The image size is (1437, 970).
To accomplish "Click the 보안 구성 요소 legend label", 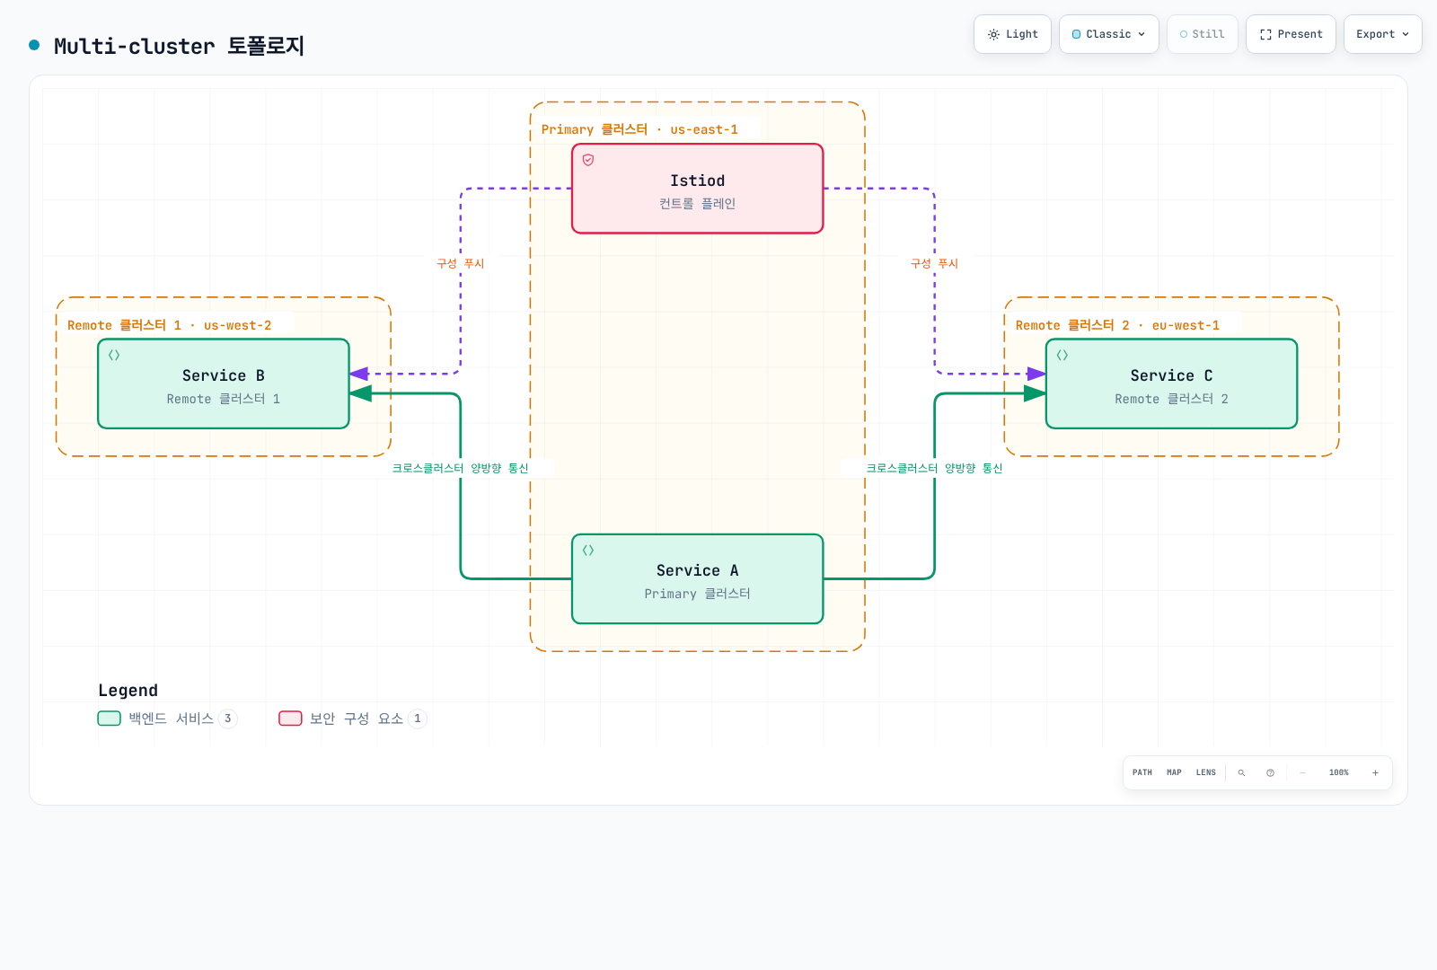I will pyautogui.click(x=357, y=719).
